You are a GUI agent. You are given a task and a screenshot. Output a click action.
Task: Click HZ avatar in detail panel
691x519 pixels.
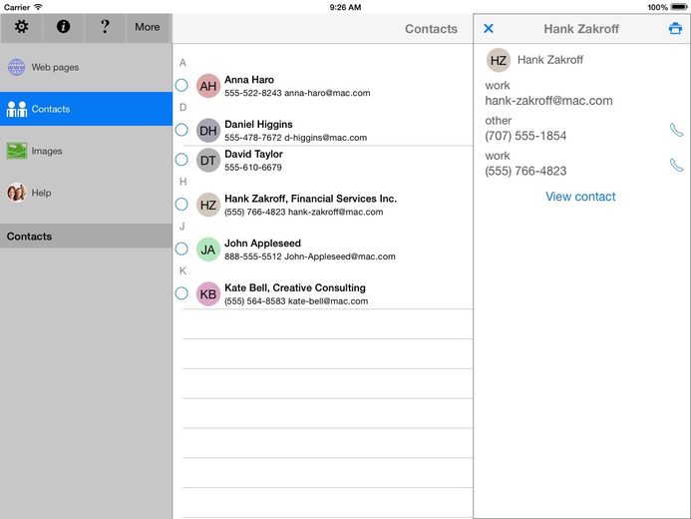tap(499, 60)
